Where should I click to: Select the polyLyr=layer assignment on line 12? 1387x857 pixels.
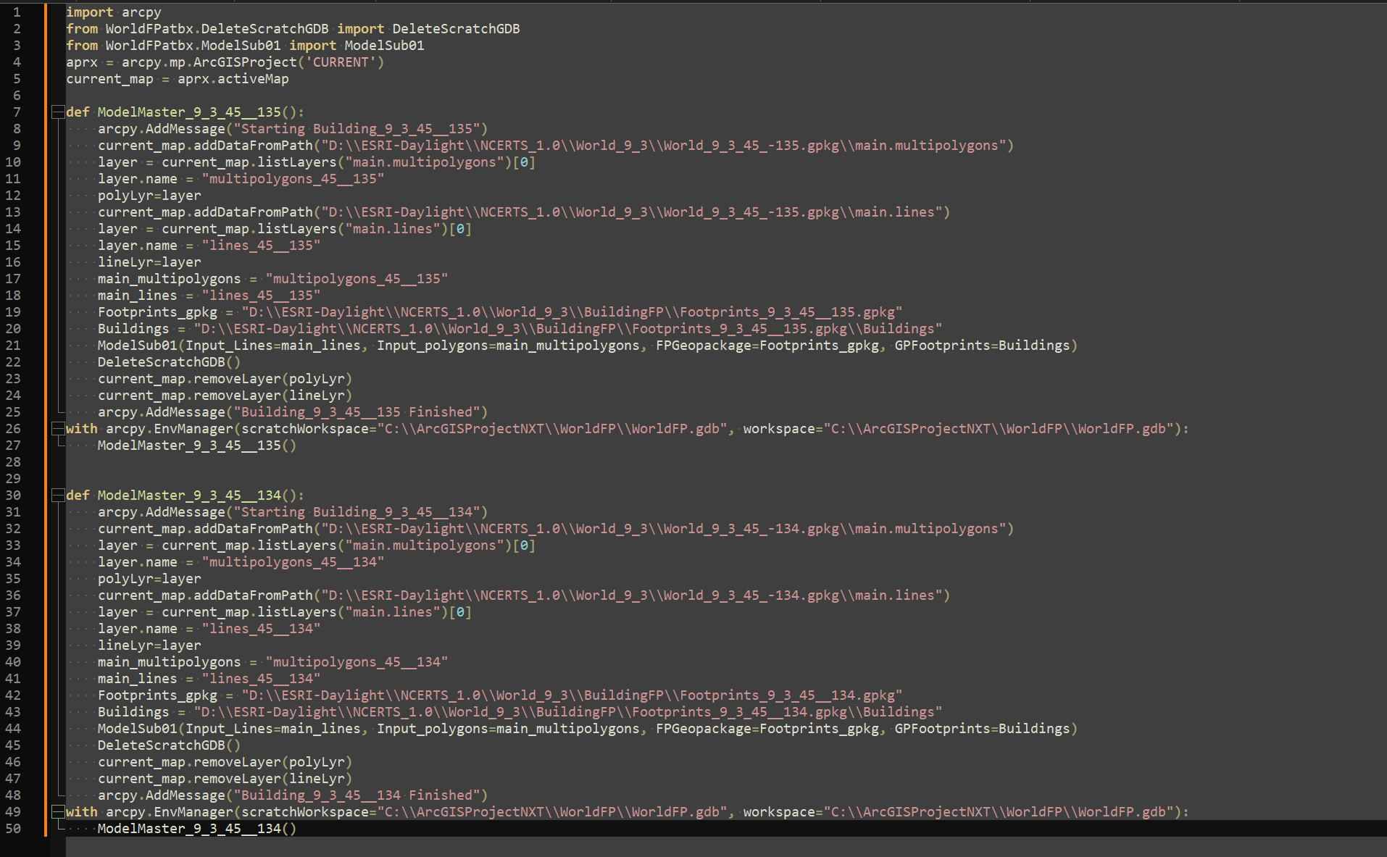tap(149, 195)
